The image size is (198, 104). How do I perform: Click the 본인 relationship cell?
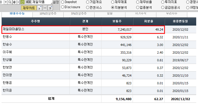(x=85, y=29)
